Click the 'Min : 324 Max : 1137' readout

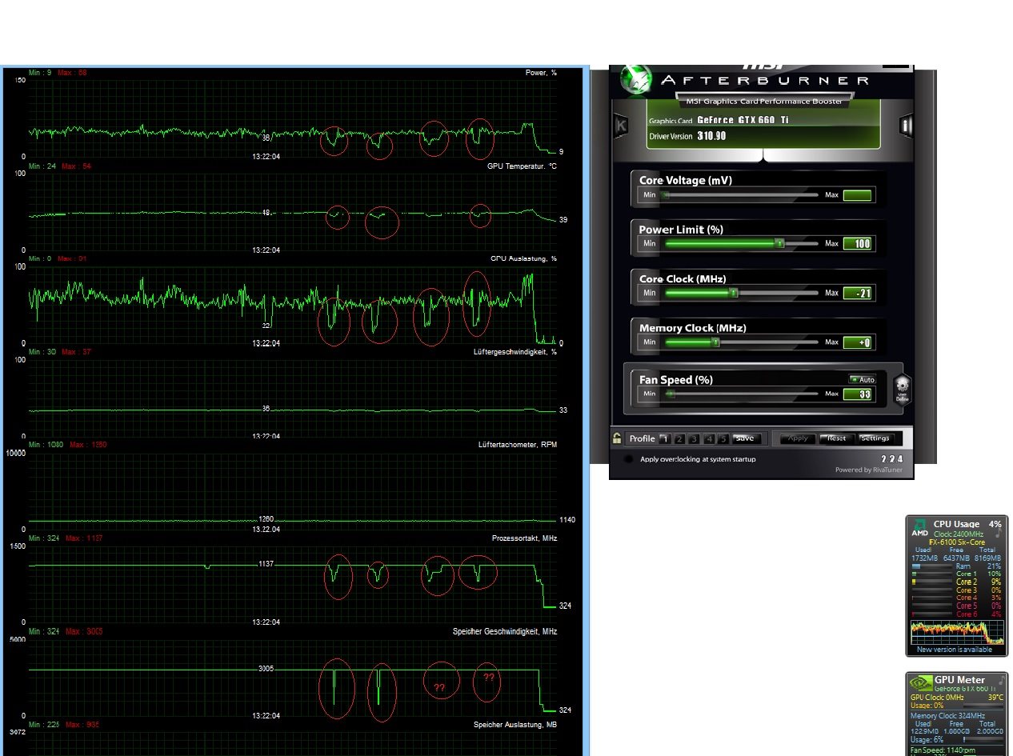[66, 538]
